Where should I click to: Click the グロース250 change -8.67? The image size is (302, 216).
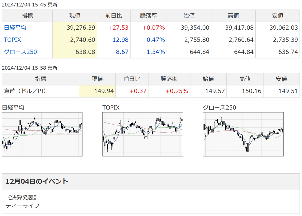[x=121, y=52]
